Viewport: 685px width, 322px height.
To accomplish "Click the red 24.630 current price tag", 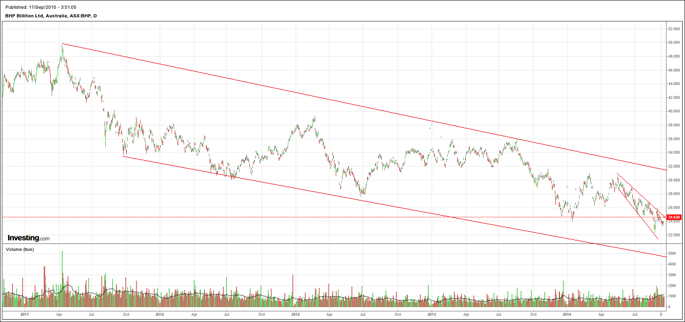I will coord(674,217).
